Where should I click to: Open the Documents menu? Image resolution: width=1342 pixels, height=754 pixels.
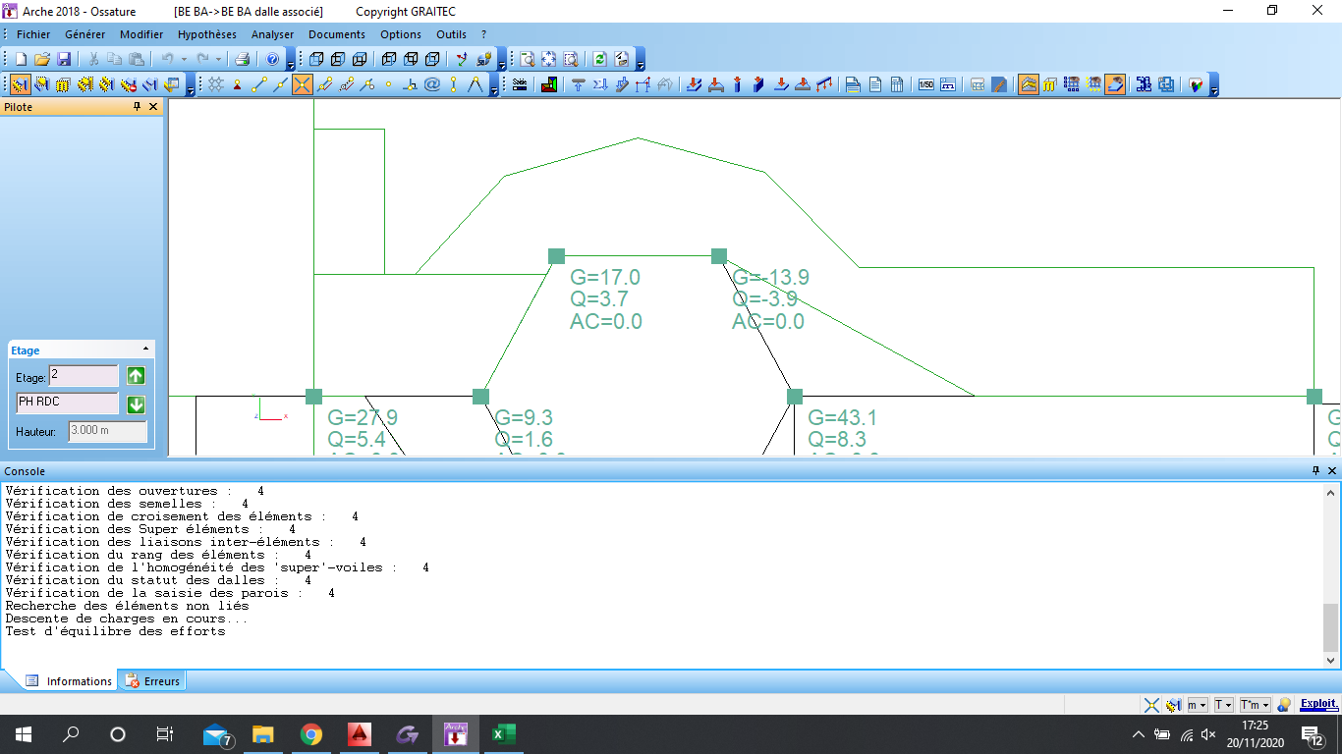point(337,34)
